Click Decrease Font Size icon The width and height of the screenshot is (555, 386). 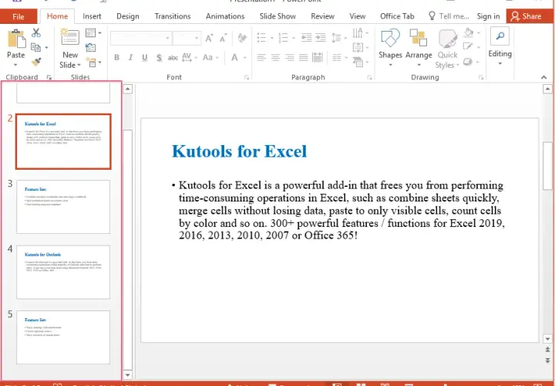(223, 38)
